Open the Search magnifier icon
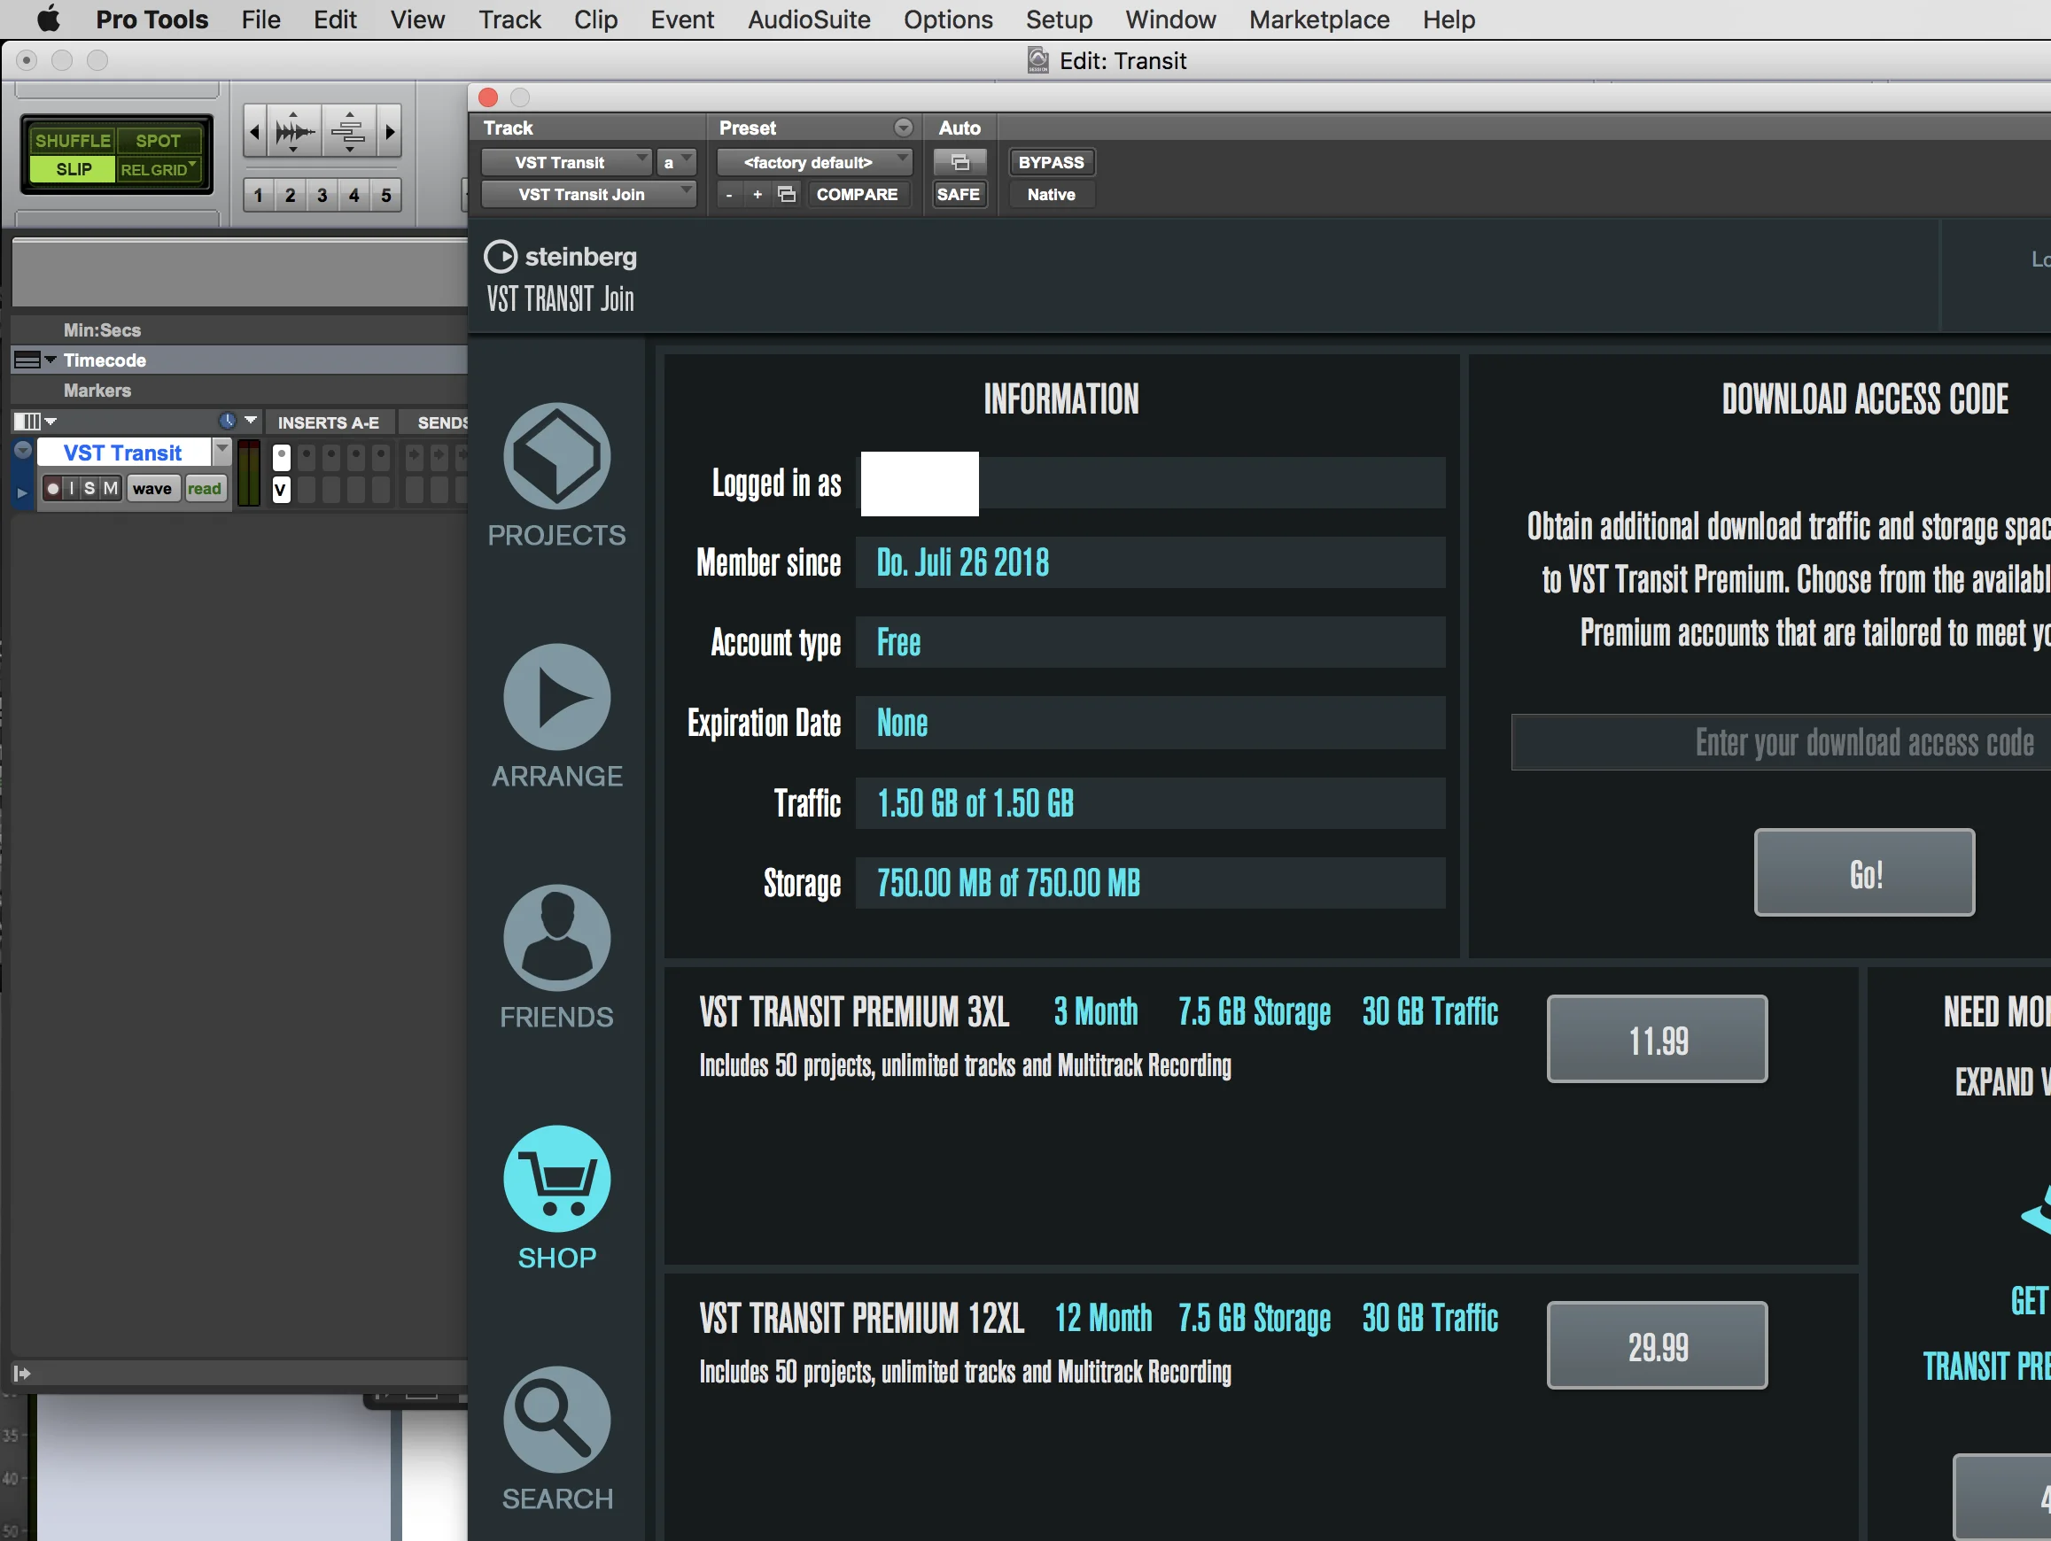Image resolution: width=2051 pixels, height=1541 pixels. tap(556, 1420)
